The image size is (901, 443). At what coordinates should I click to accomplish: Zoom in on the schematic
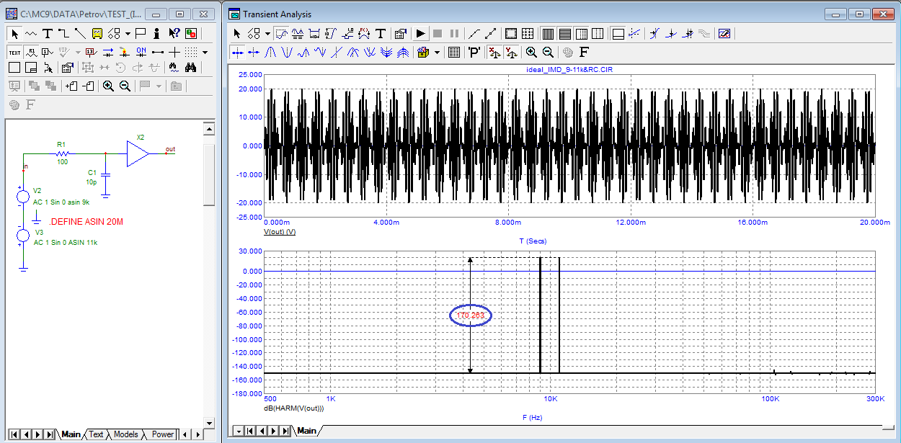point(108,86)
